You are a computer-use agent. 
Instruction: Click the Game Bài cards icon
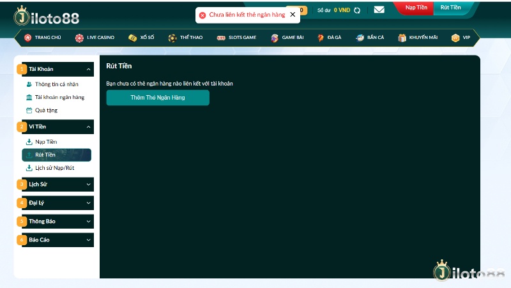pos(275,38)
